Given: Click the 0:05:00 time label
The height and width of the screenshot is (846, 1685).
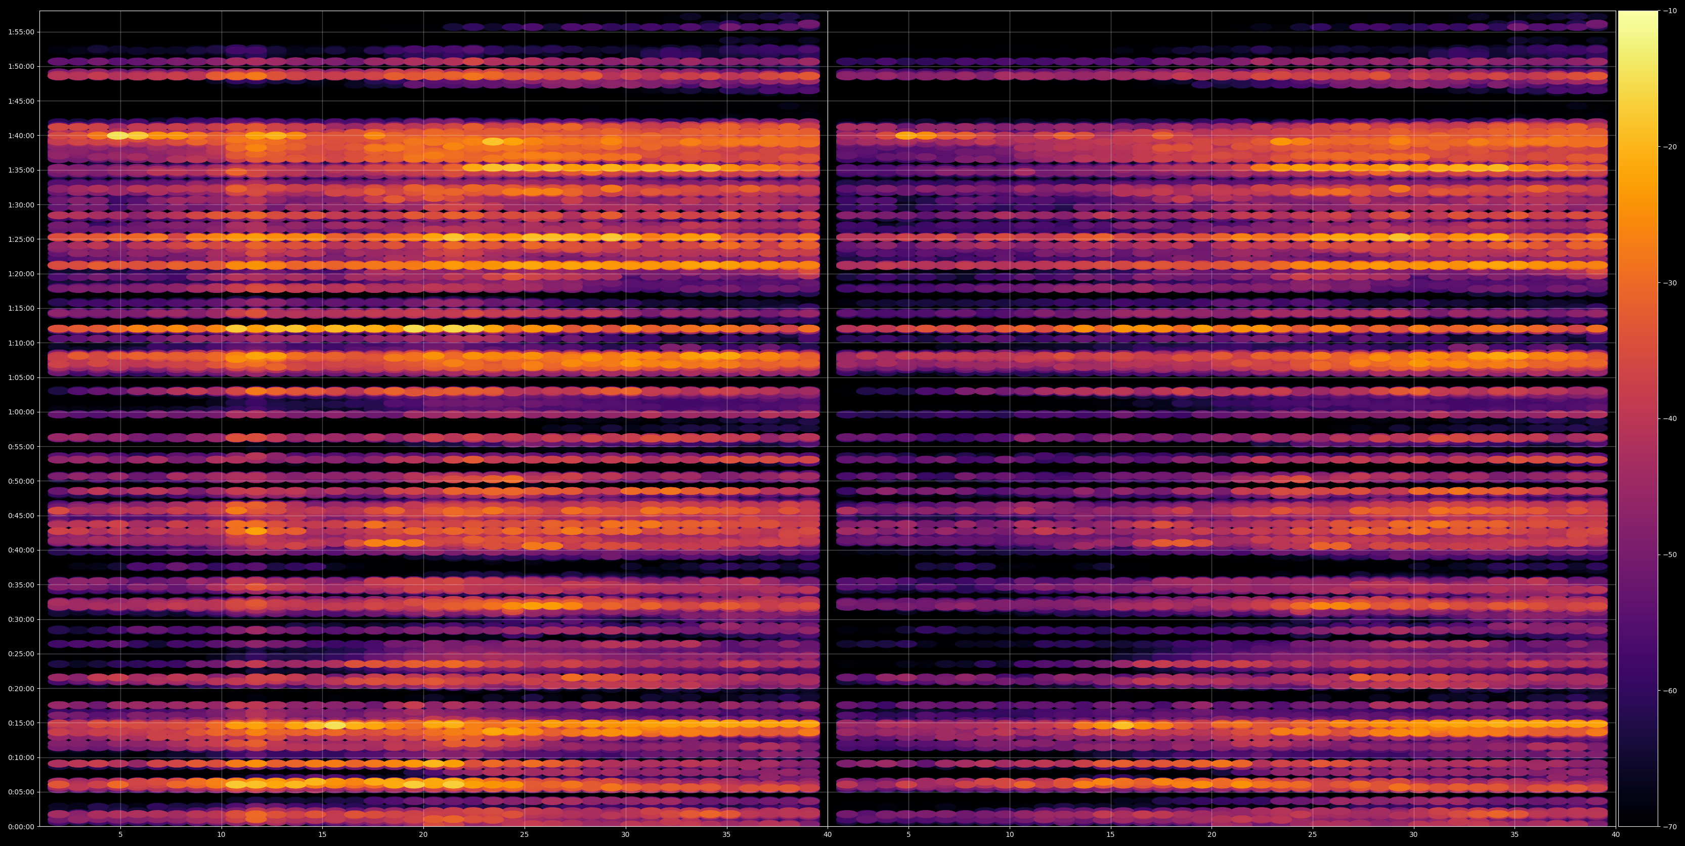Looking at the screenshot, I should 21,792.
